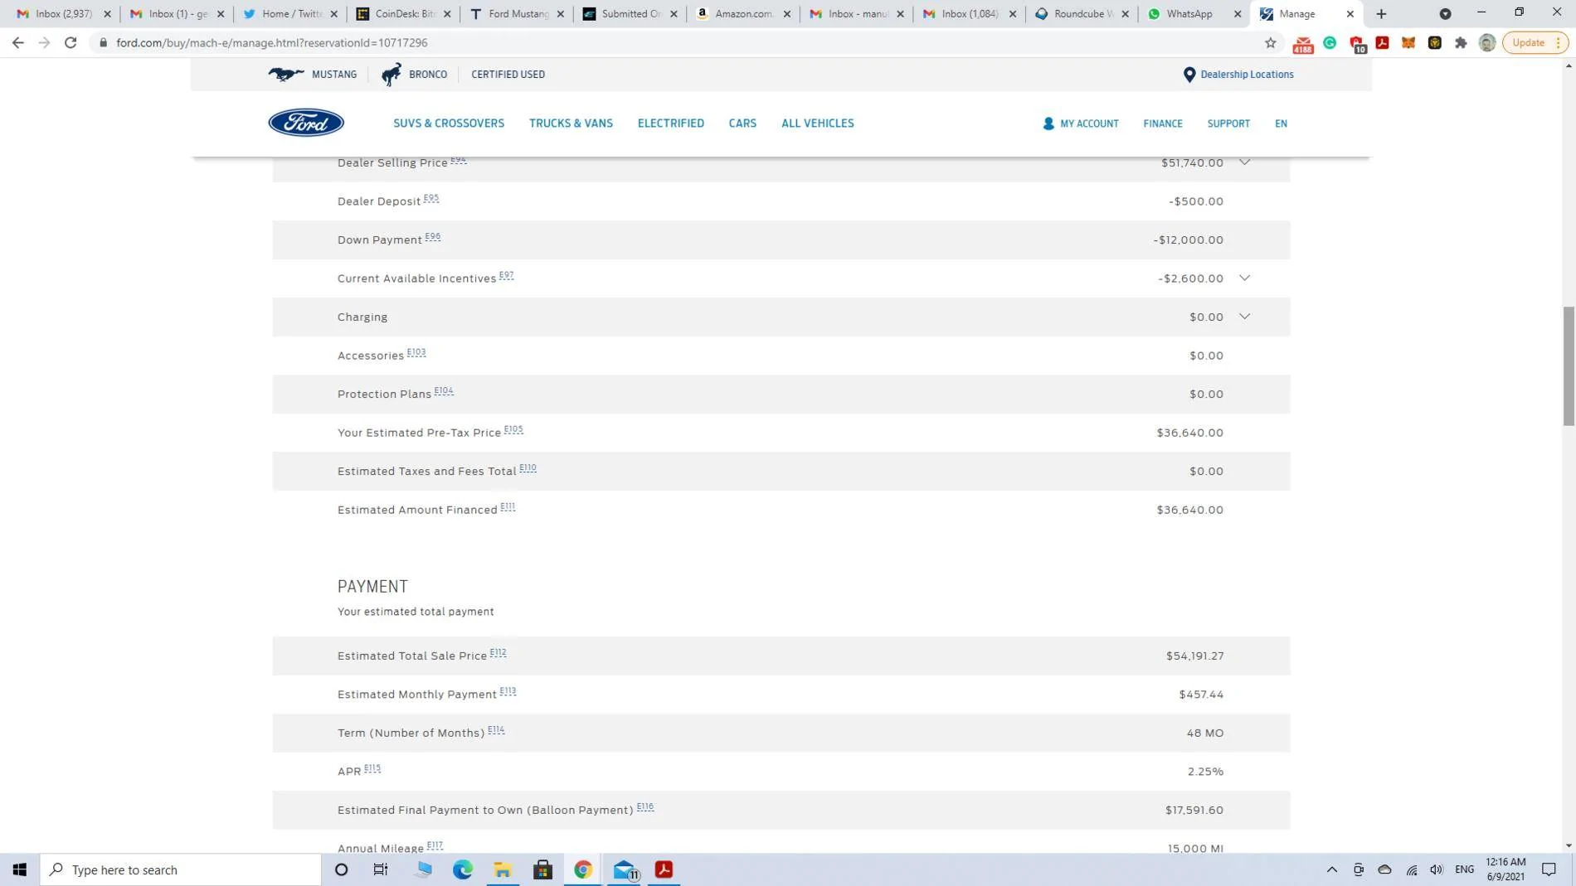Click the Ford oval logo
The image size is (1576, 886).
[x=305, y=123]
